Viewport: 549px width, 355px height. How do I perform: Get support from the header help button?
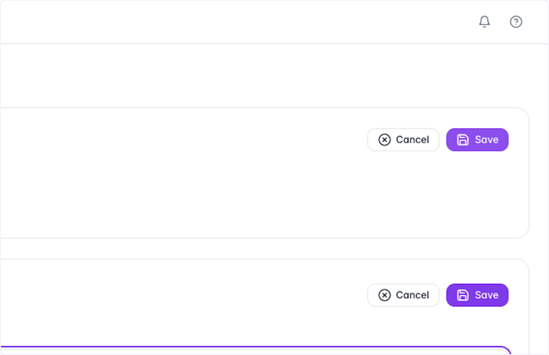516,21
